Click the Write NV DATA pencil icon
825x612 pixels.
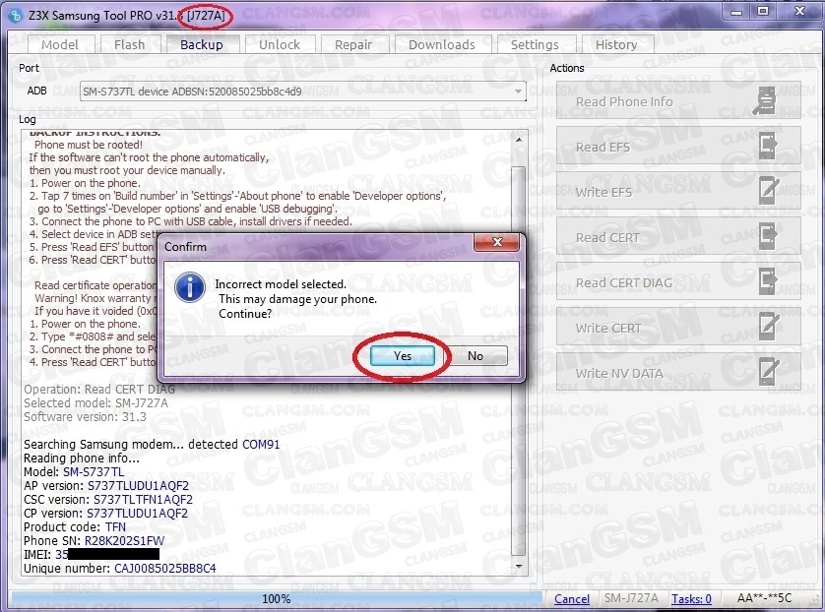point(768,372)
